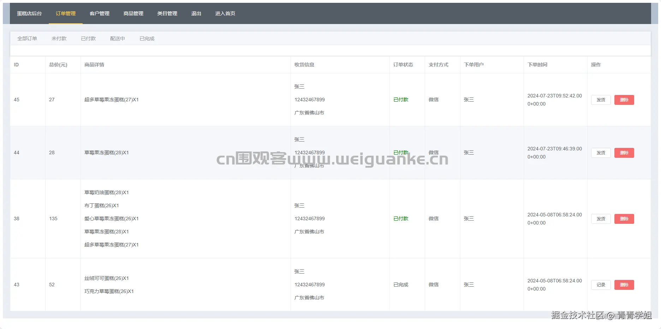
Task: Click total price 52
Action: (52, 285)
